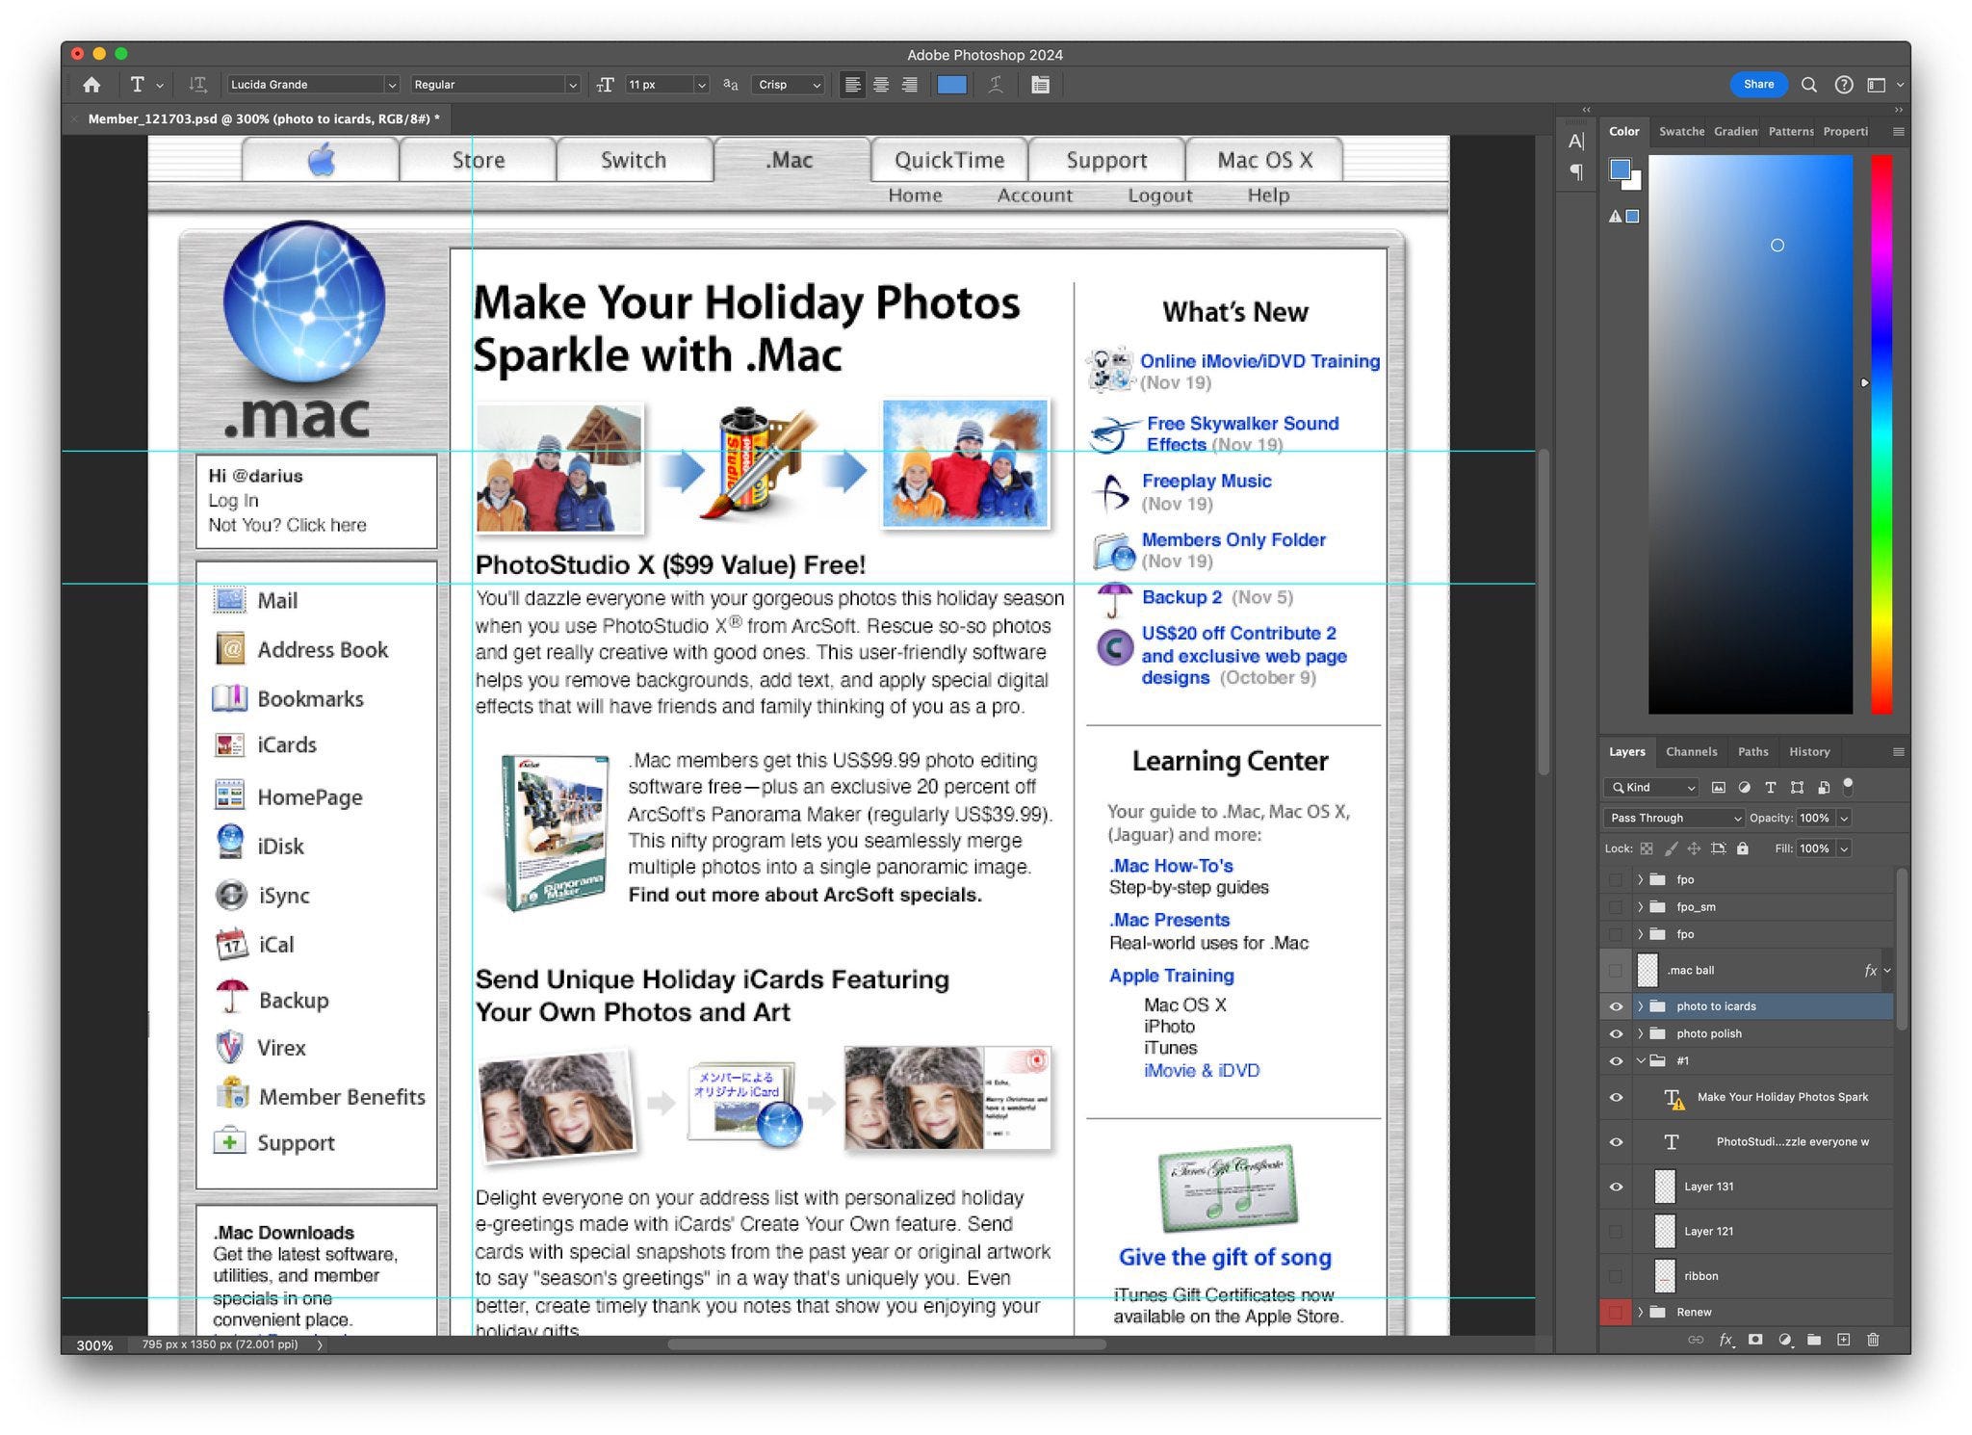
Task: Collapse the #1 layer group
Action: click(x=1640, y=1061)
